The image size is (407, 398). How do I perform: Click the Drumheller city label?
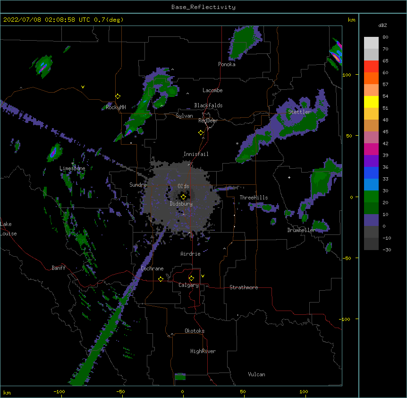tap(301, 230)
